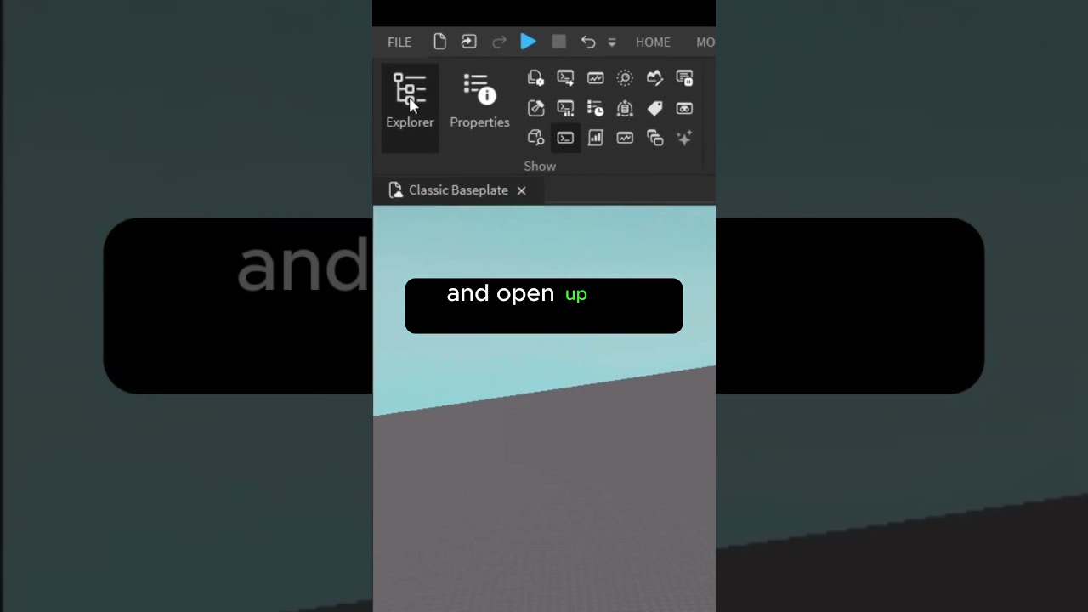Open the dotted-circle magnifier find tool
This screenshot has width=1088, height=612.
pos(625,78)
